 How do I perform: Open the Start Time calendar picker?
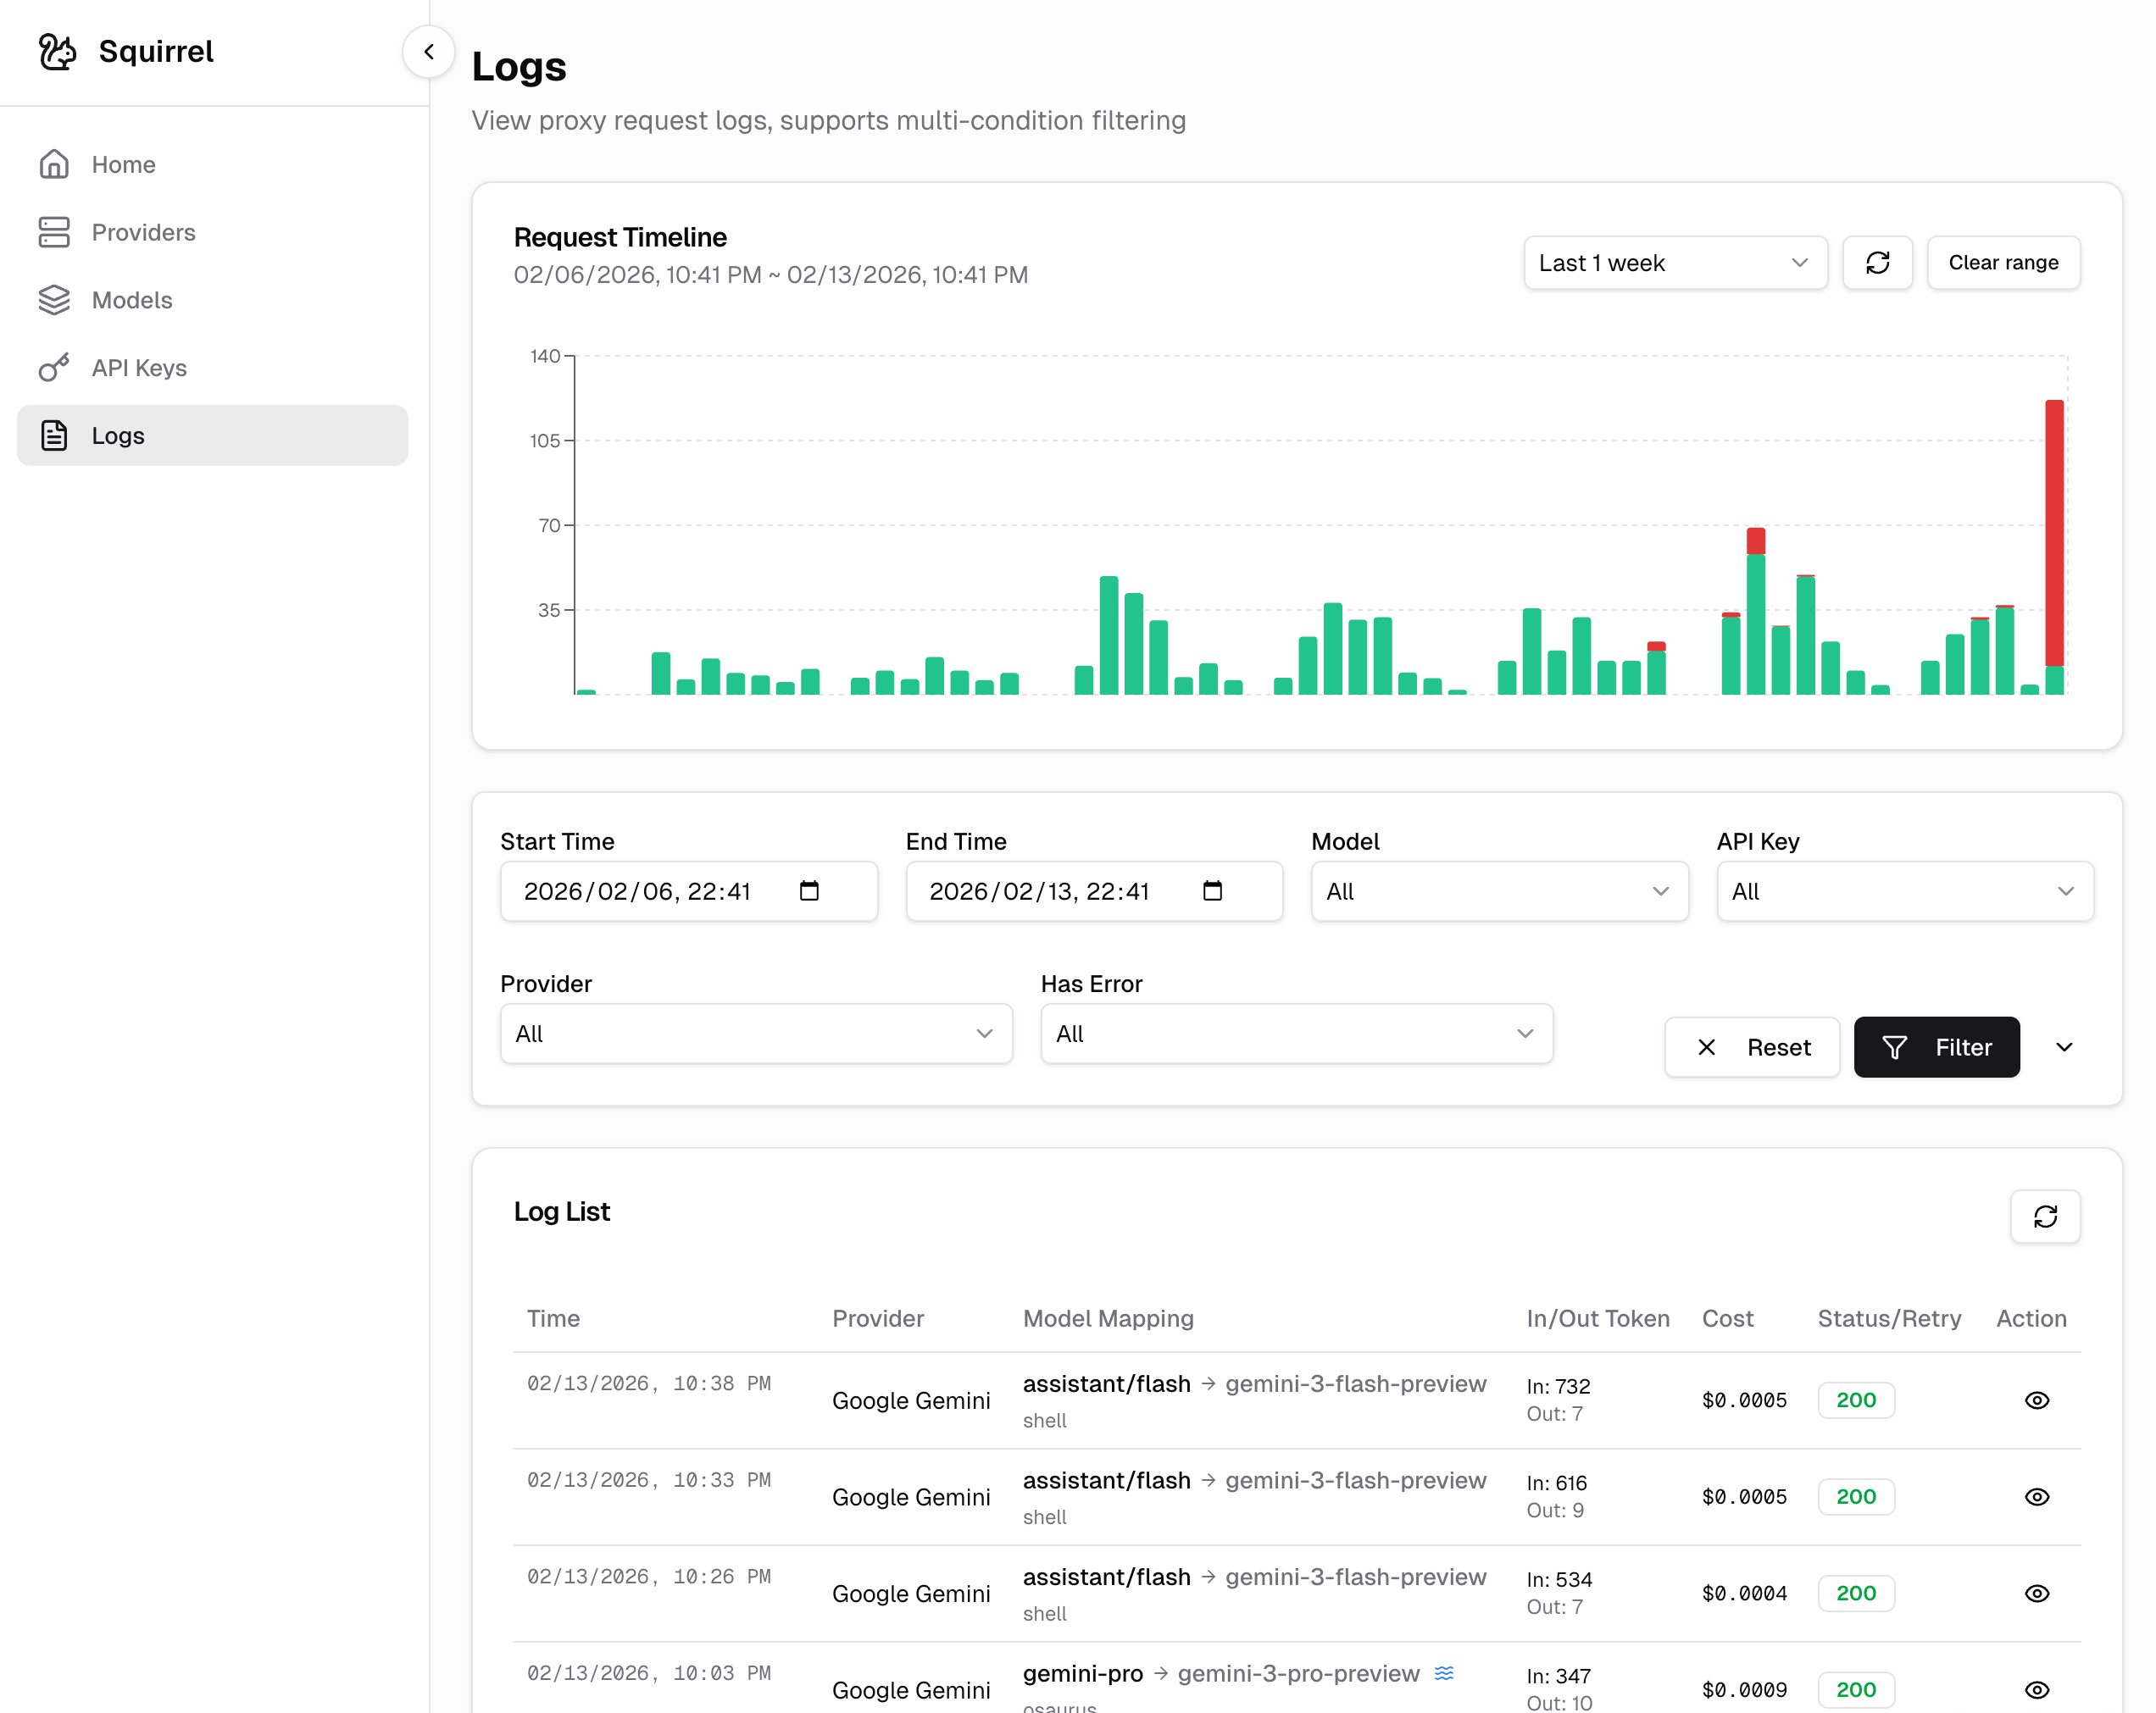click(x=810, y=890)
